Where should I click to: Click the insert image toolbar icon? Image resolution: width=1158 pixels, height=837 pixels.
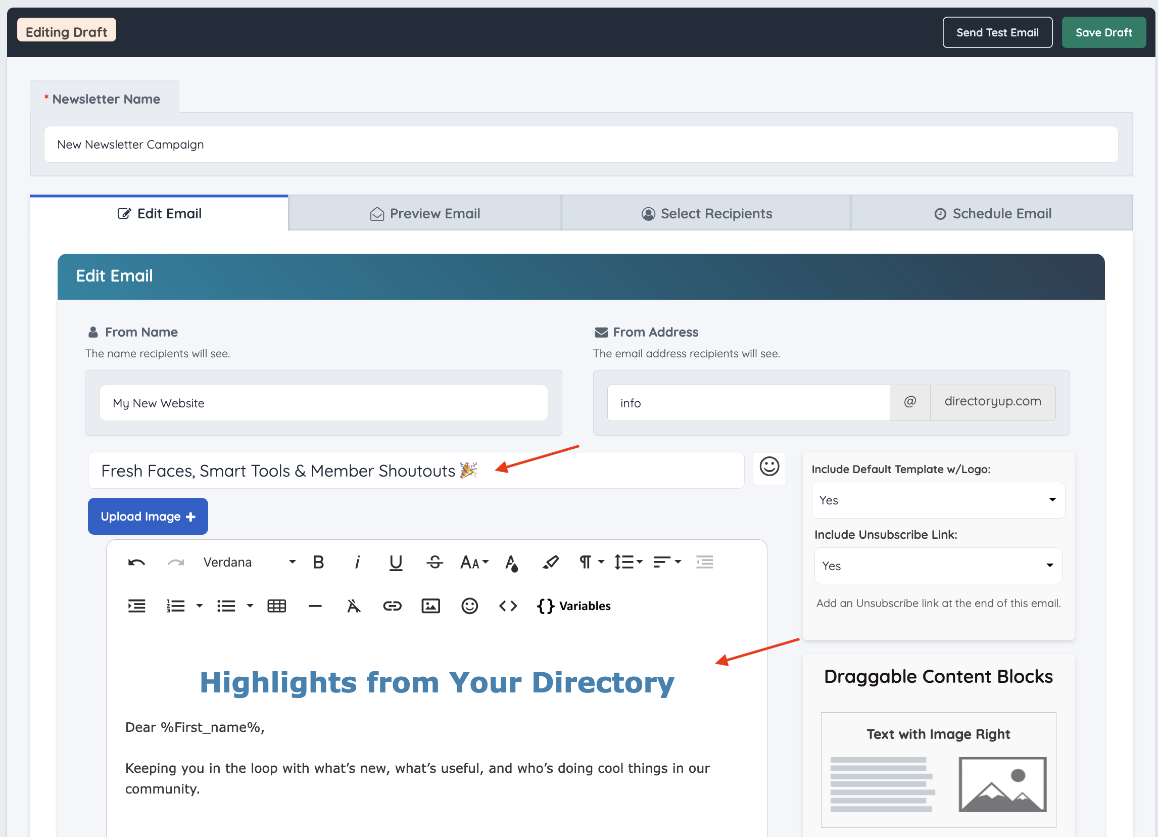coord(430,606)
